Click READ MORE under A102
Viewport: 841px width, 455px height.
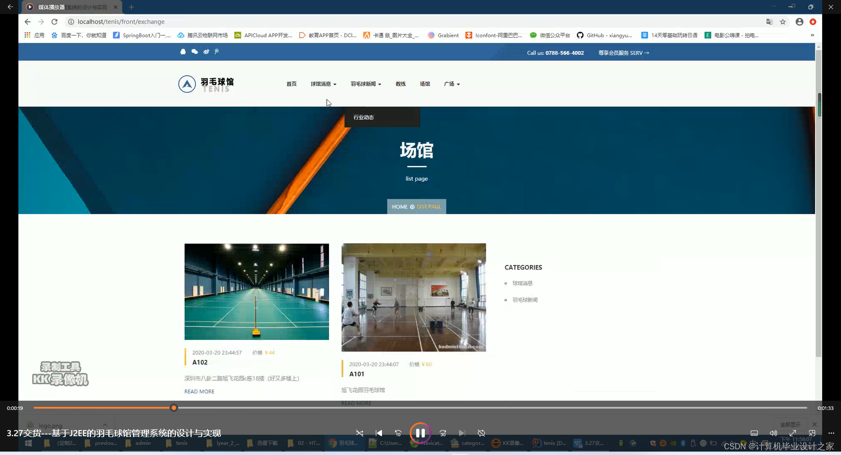pyautogui.click(x=199, y=392)
